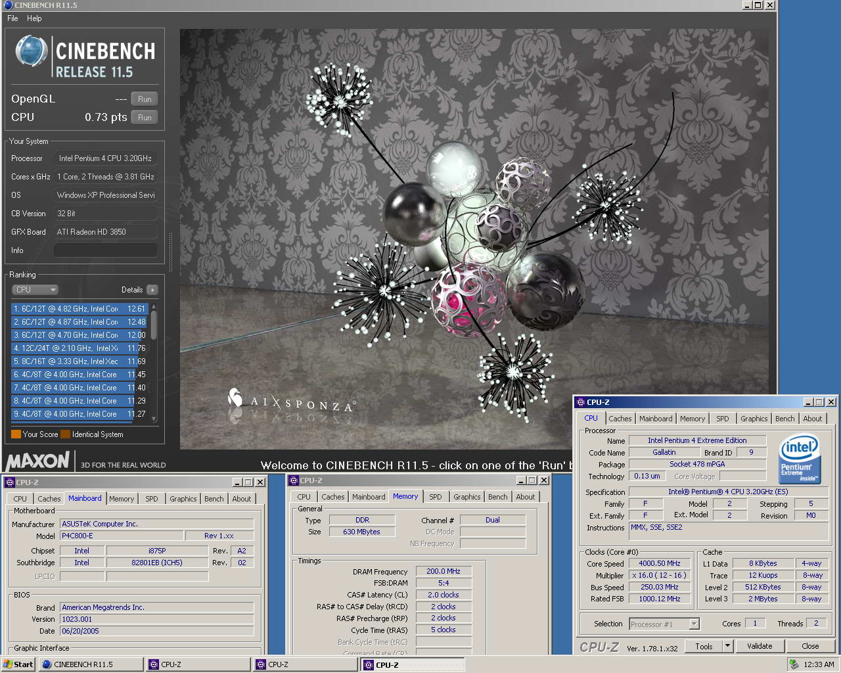Click the orange Your Score color swatch
Viewport: 841px width, 673px height.
16,434
